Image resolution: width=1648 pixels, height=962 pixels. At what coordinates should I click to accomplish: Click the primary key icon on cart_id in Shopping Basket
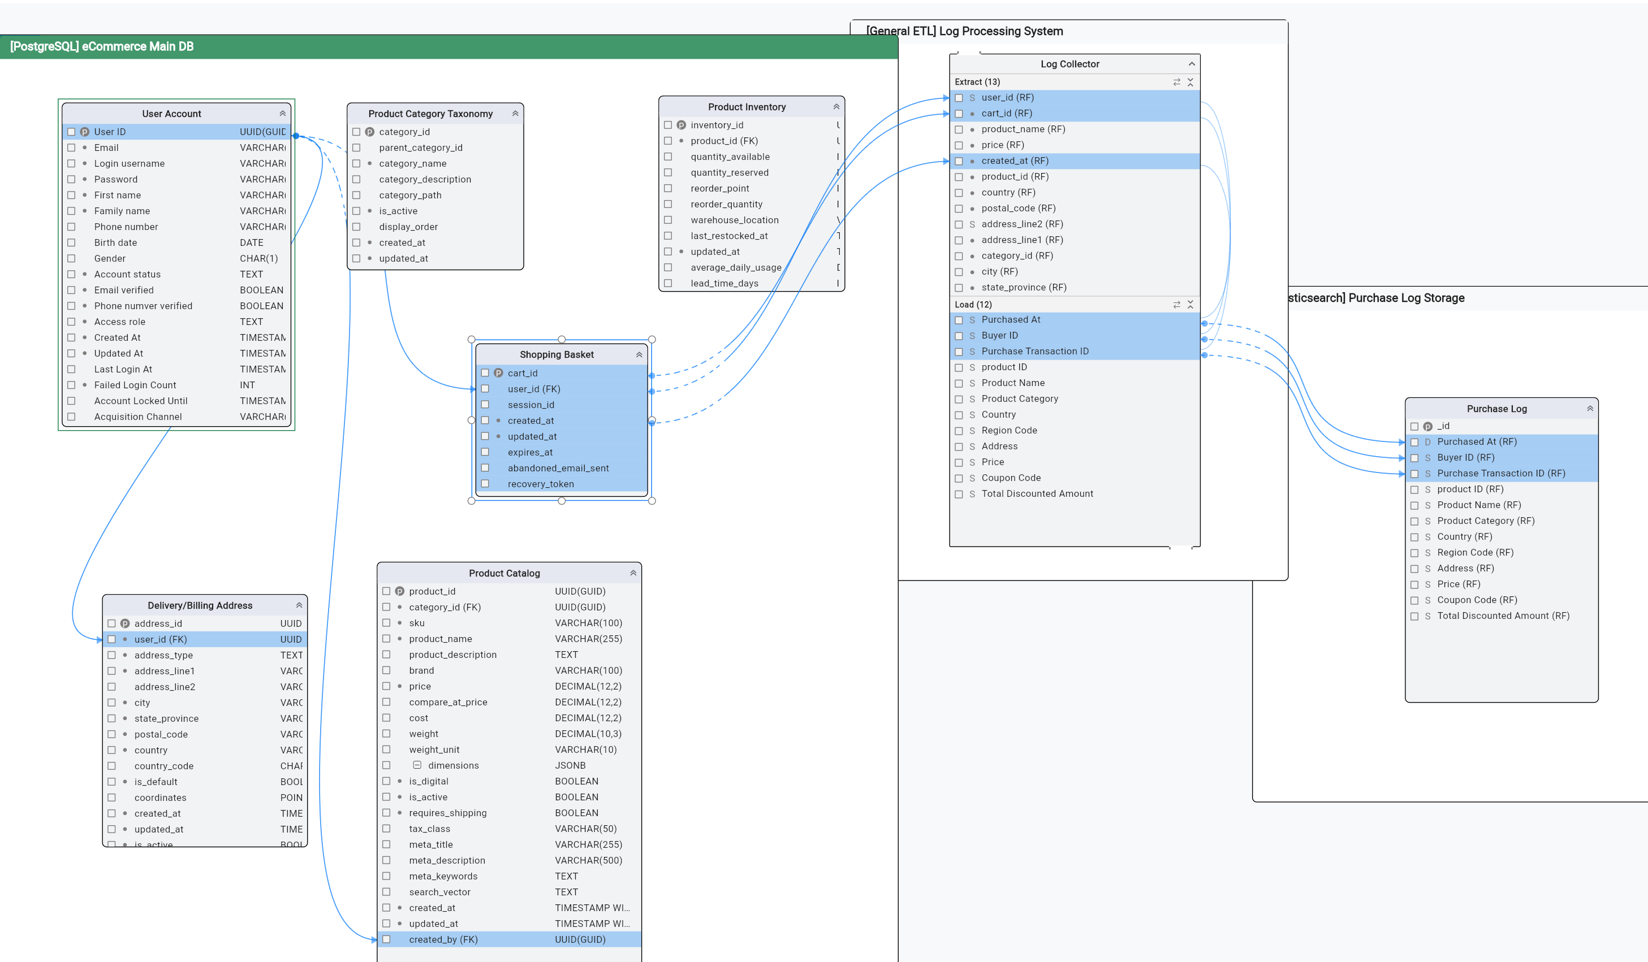(498, 372)
